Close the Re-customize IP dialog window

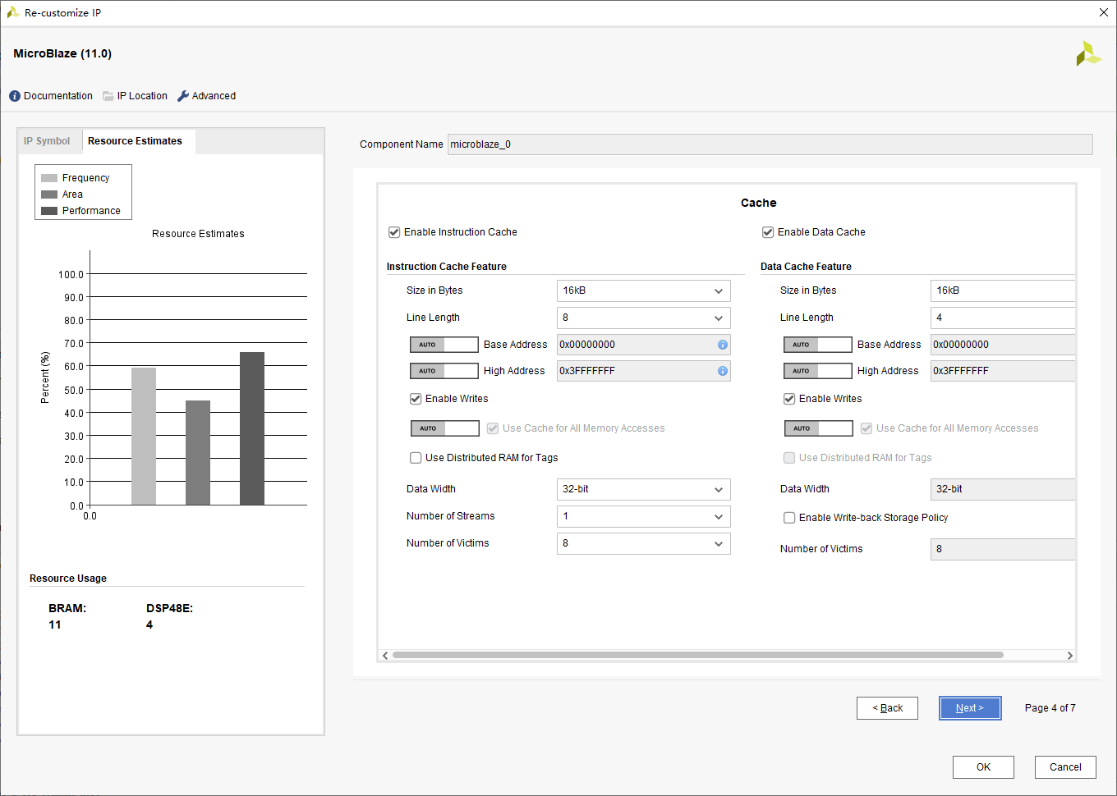1104,12
